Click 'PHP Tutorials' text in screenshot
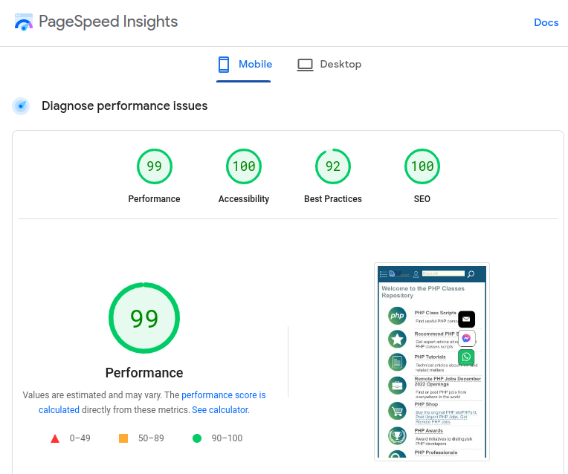The width and height of the screenshot is (568, 474). [x=430, y=357]
